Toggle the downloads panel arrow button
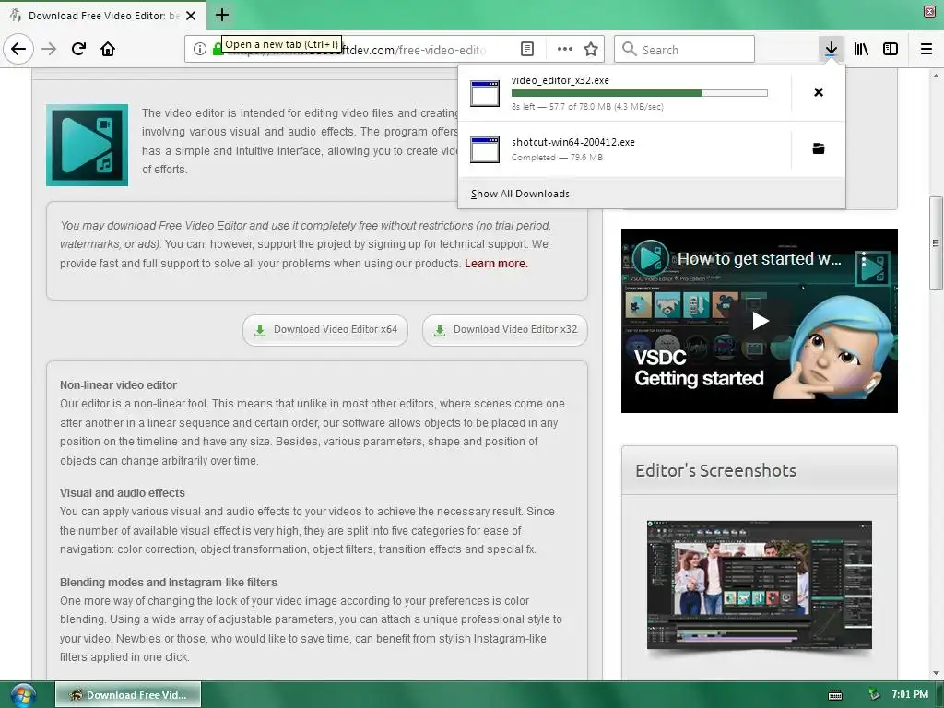The image size is (944, 708). [x=831, y=49]
